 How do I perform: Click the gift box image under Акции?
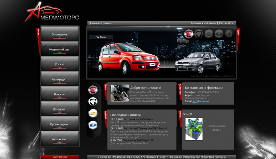click(194, 129)
